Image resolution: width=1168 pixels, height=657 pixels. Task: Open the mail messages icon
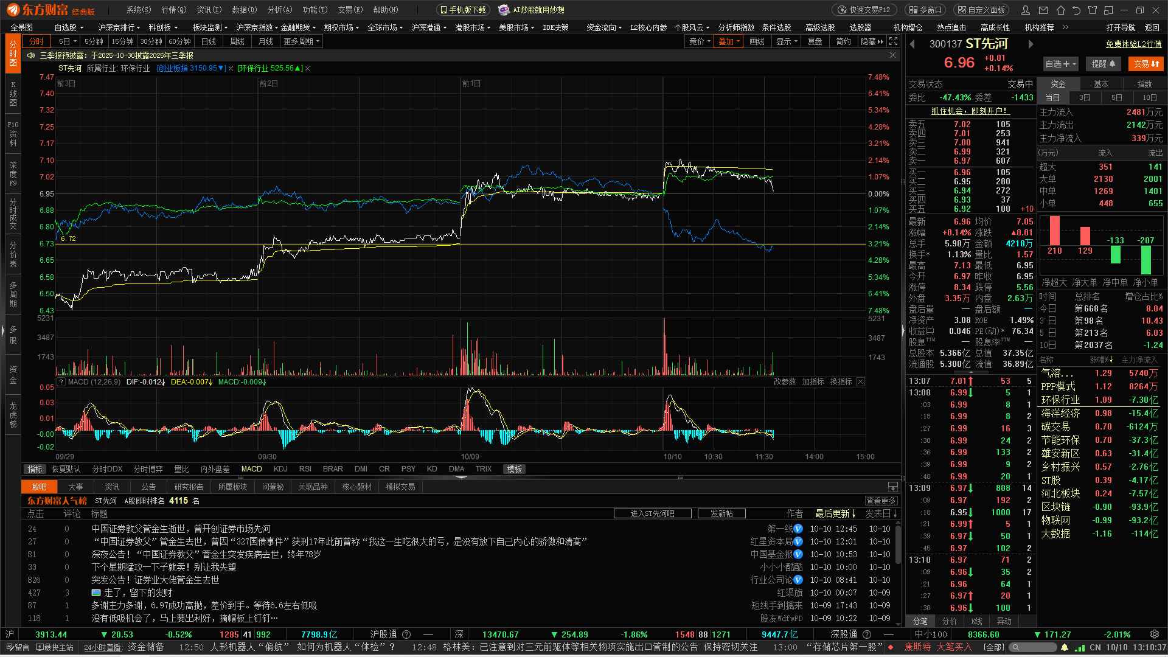[x=1043, y=10]
